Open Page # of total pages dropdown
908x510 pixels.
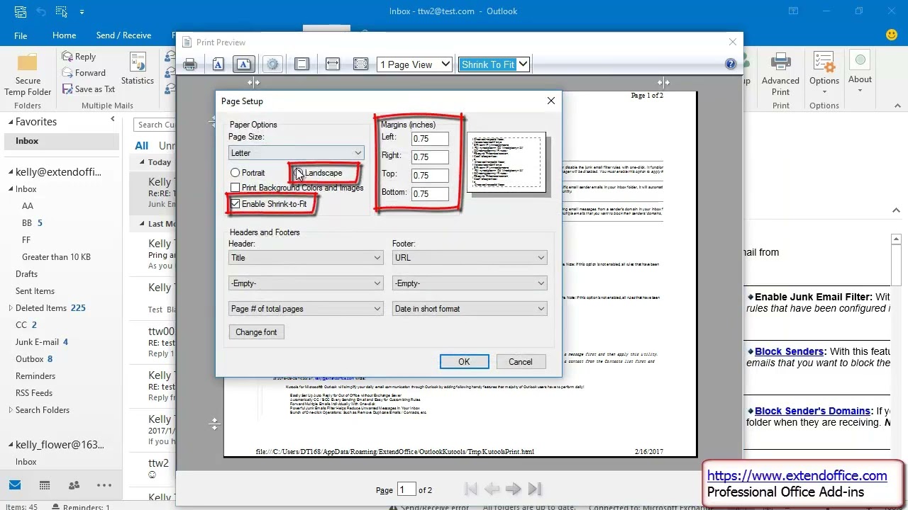click(306, 309)
